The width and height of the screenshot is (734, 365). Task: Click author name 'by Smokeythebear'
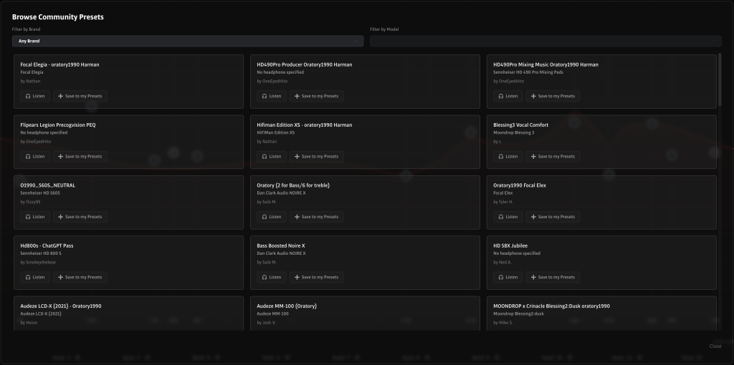(39, 263)
